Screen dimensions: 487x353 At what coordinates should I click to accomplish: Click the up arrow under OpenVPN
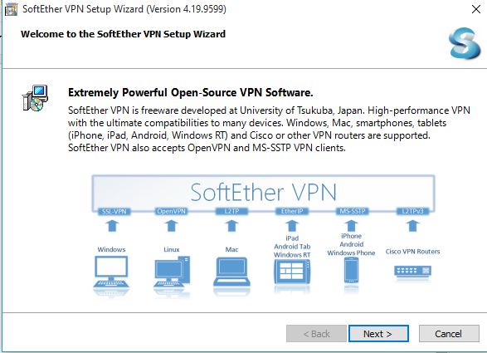[x=172, y=226]
